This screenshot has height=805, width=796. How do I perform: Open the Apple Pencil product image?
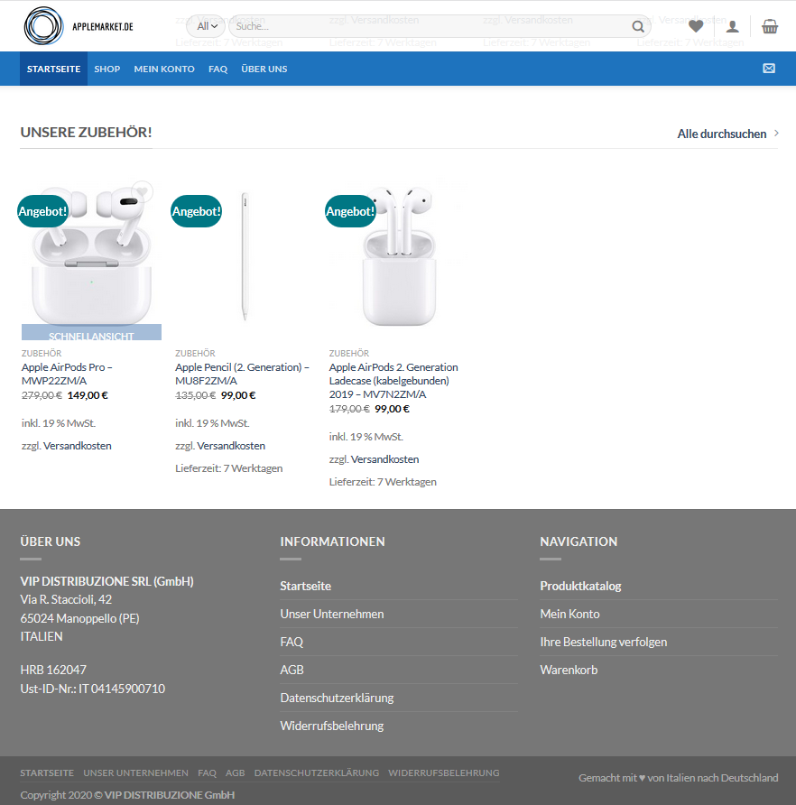tap(245, 256)
